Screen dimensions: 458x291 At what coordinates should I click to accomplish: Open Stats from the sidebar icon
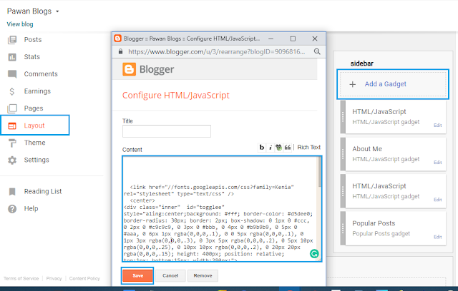(12, 57)
